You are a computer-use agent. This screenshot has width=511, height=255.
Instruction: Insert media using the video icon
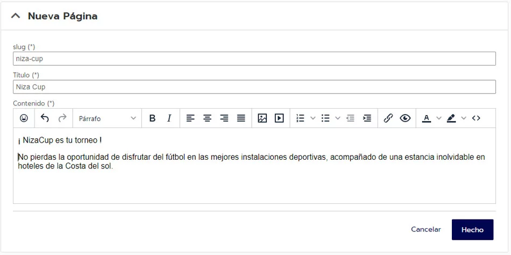[x=279, y=118]
